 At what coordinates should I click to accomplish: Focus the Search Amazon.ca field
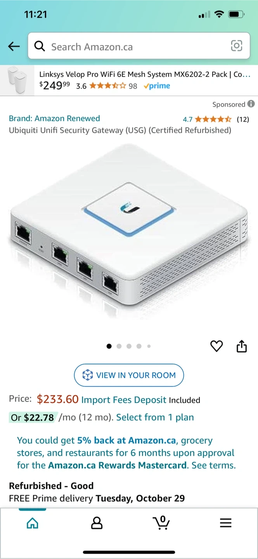point(139,46)
